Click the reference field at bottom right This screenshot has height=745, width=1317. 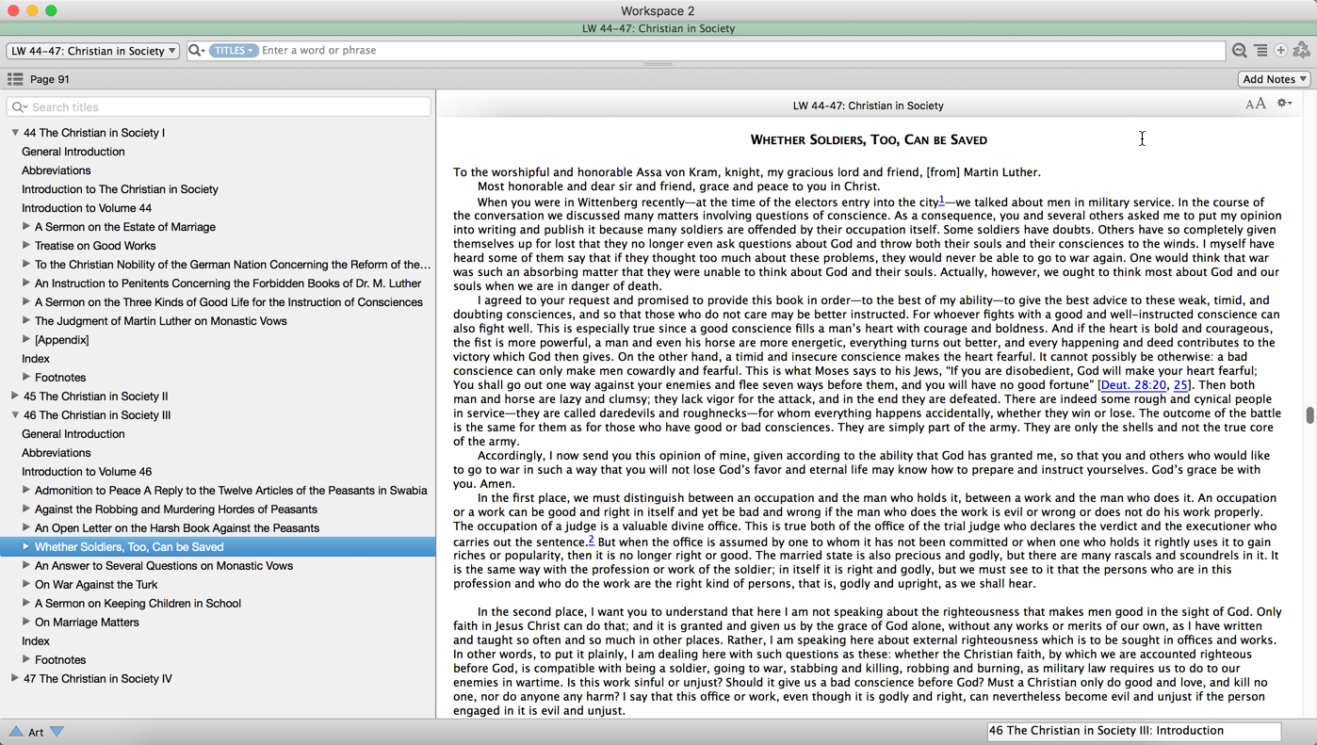click(x=1134, y=731)
